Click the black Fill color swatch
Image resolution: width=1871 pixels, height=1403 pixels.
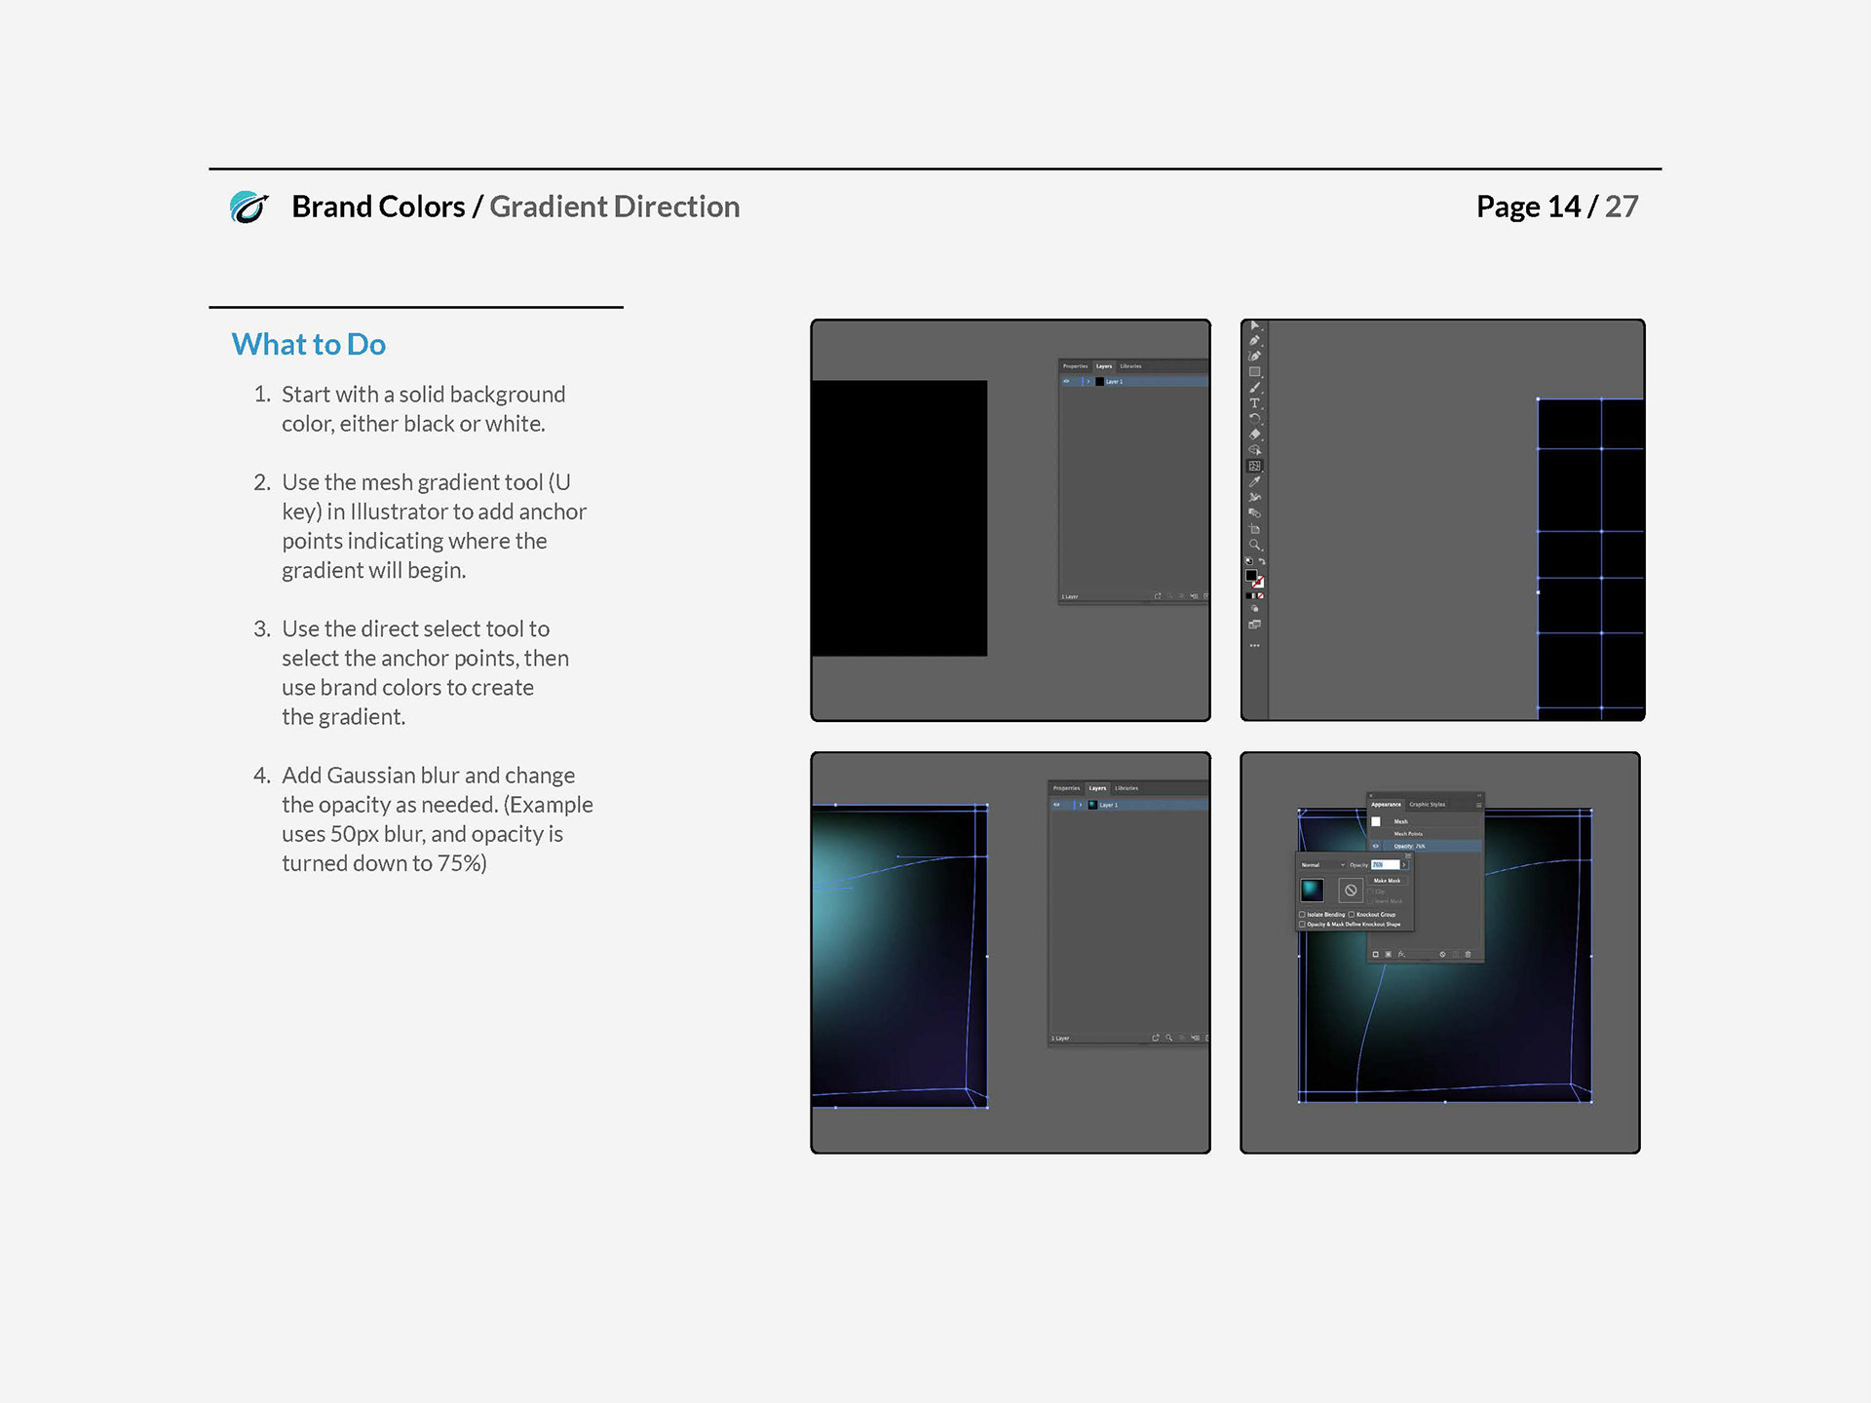click(x=1251, y=575)
